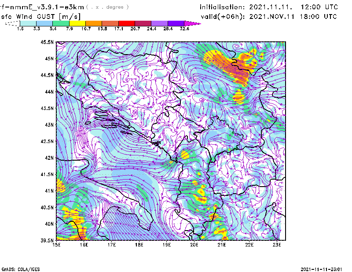Viewport: 352px width, 272px height.
Task: Click the legend value label '24.4'
Action: point(151,29)
